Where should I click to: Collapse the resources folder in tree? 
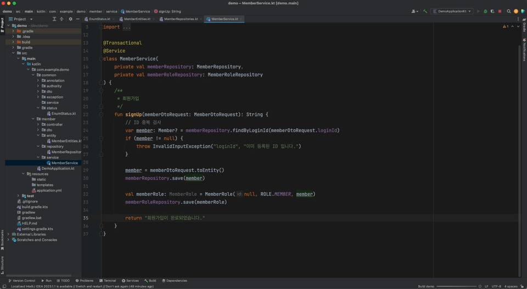point(23,174)
